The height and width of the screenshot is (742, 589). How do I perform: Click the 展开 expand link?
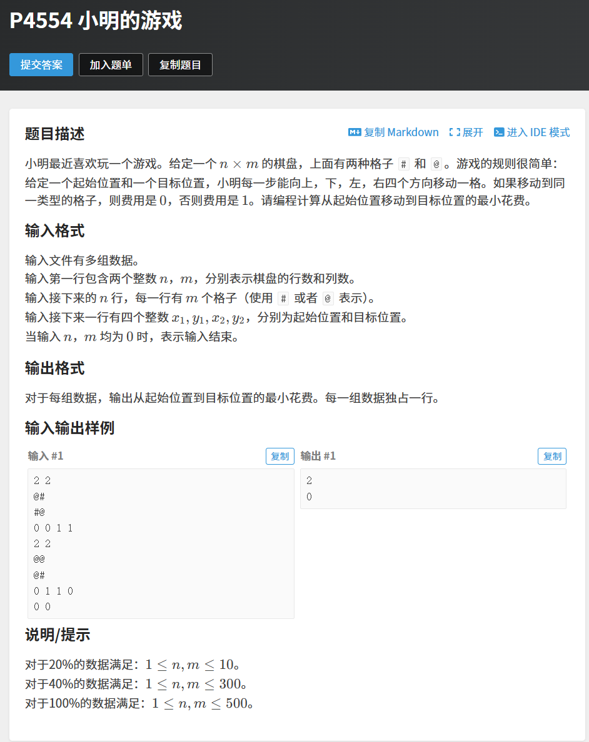(473, 132)
